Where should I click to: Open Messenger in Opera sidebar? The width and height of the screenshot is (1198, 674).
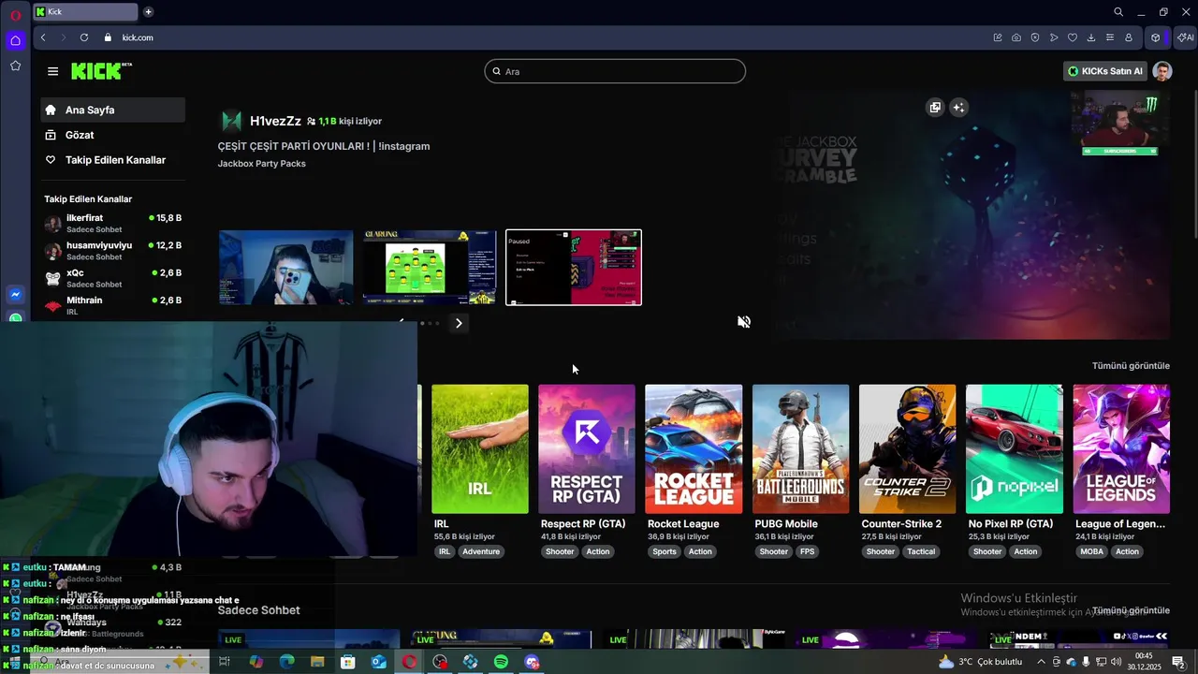tap(15, 295)
